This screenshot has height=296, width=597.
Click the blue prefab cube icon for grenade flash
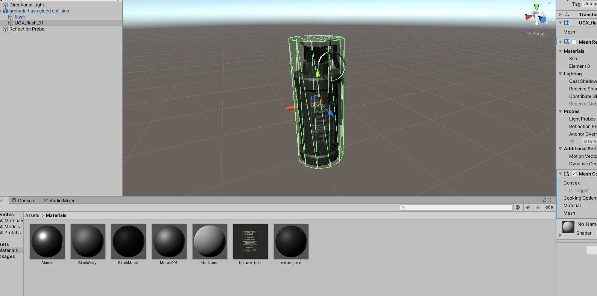pos(5,11)
